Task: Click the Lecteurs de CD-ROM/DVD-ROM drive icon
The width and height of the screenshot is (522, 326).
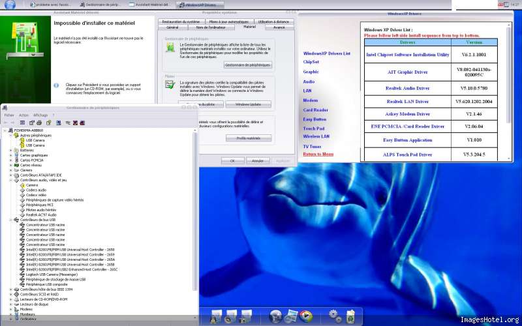Action: coord(16,299)
